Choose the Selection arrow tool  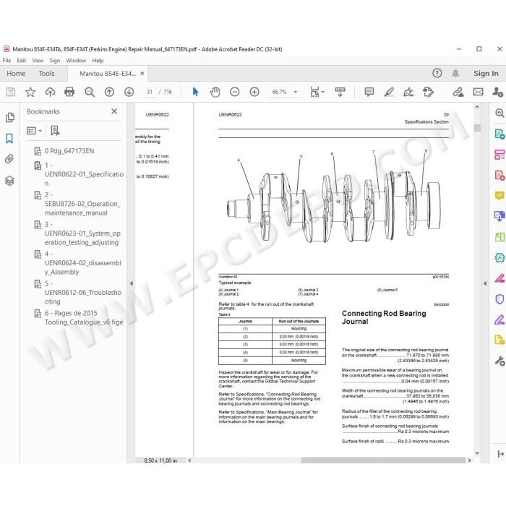pos(195,92)
